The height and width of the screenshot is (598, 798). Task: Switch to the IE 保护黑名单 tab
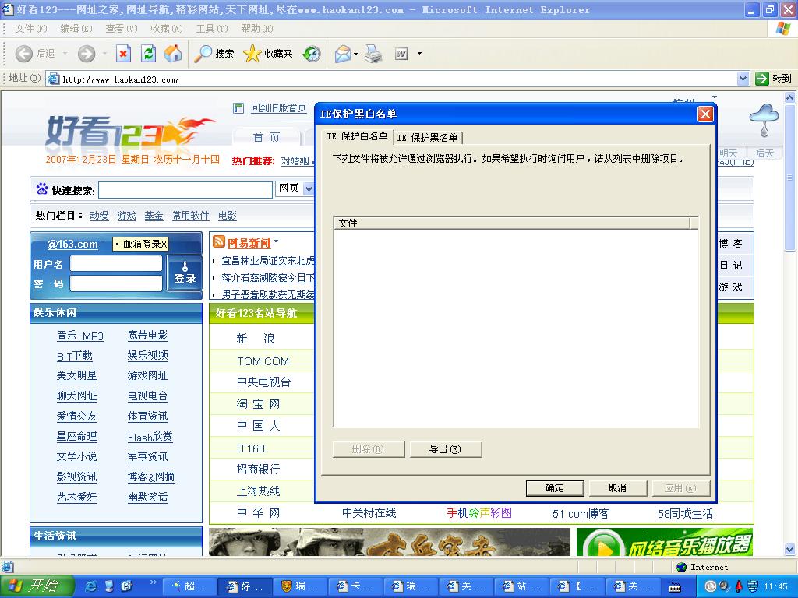[x=428, y=137]
